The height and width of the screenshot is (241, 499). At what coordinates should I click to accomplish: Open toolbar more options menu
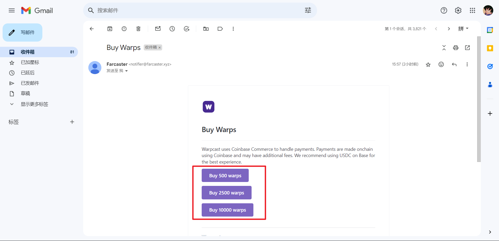[233, 29]
